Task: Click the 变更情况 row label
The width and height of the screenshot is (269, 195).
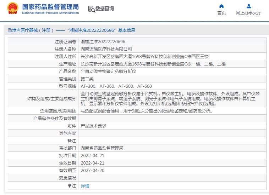Action: click(x=67, y=178)
